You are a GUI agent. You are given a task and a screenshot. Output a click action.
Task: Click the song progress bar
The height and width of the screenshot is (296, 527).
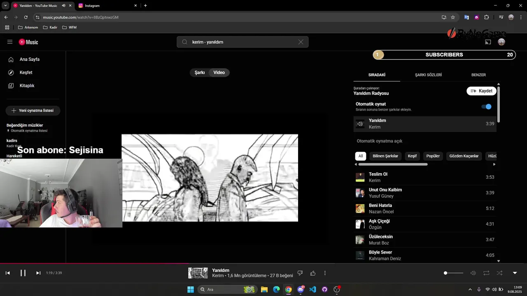pyautogui.click(x=263, y=264)
